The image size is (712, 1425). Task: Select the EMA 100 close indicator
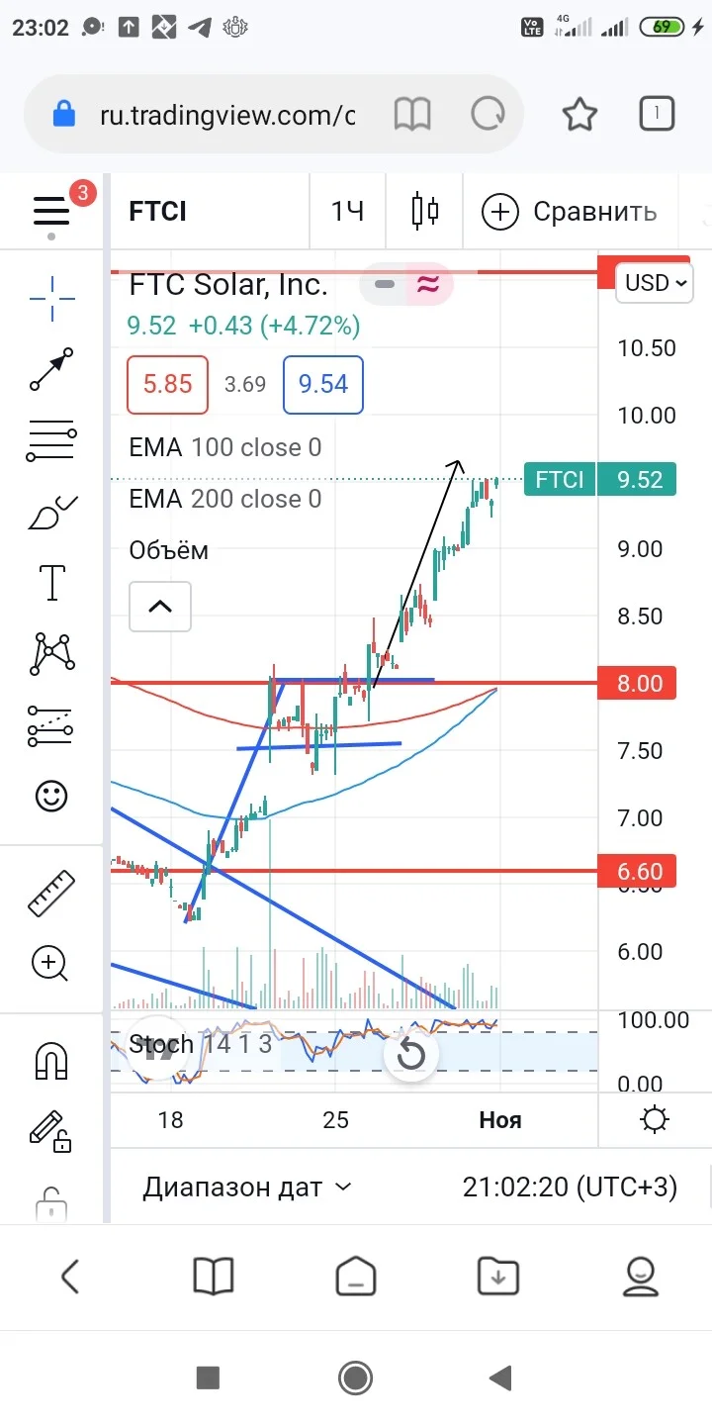click(225, 447)
